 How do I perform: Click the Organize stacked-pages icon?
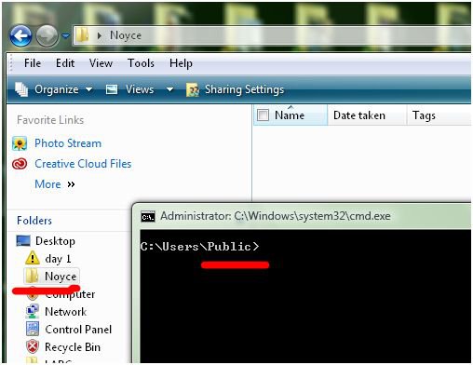pyautogui.click(x=21, y=89)
